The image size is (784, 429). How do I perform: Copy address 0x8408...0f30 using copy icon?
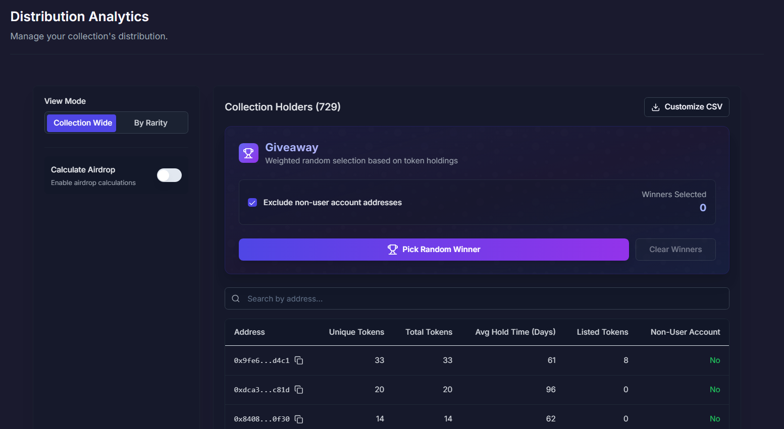pos(299,419)
